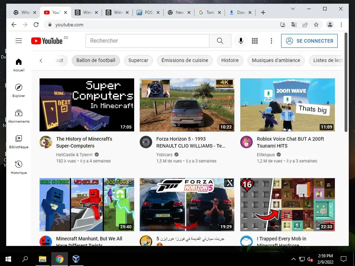
Task: Bookmark this page with star
Action: 316,25
